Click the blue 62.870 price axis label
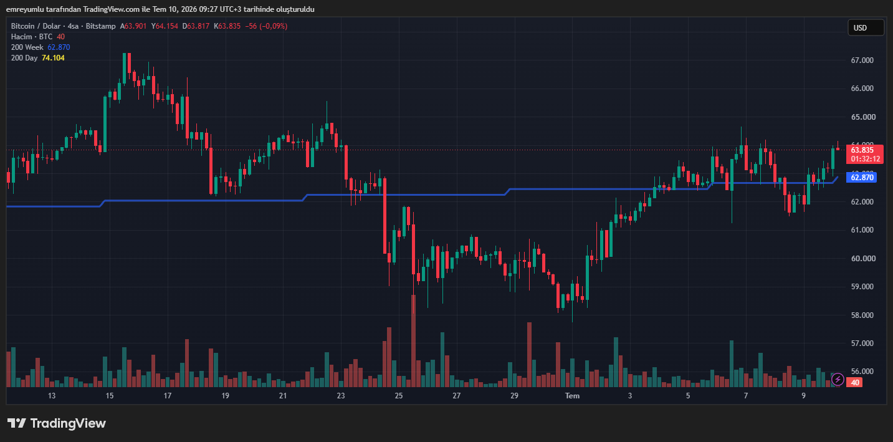Image resolution: width=893 pixels, height=442 pixels. [x=862, y=178]
